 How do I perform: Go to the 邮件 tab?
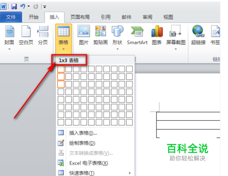pos(126,17)
